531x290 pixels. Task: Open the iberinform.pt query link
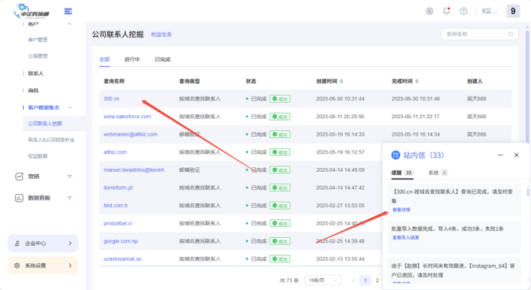click(118, 187)
